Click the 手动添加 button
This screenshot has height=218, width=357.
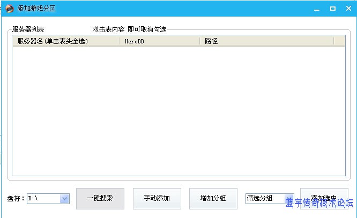pyautogui.click(x=157, y=198)
